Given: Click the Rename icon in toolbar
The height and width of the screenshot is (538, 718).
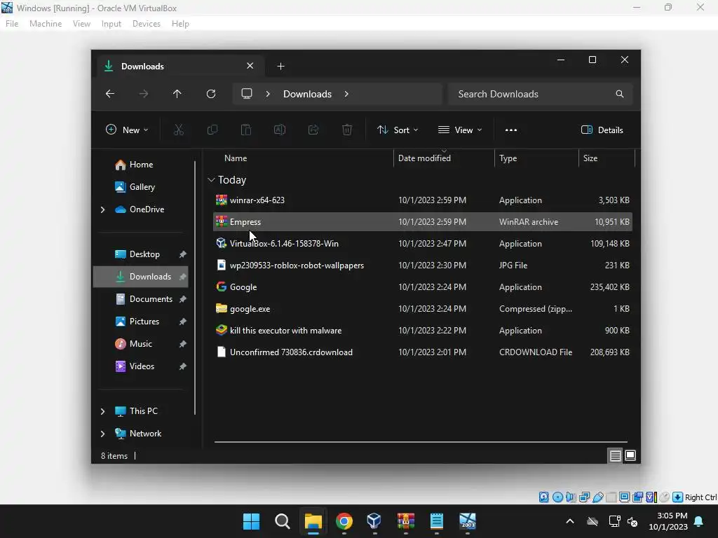Looking at the screenshot, I should (x=280, y=130).
